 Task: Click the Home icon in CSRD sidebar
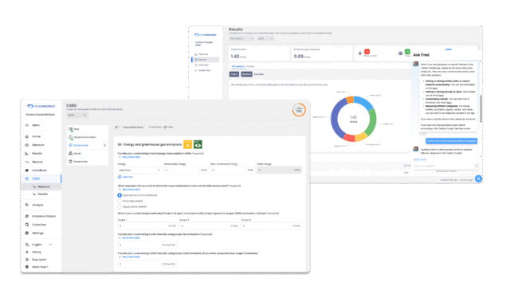click(27, 136)
